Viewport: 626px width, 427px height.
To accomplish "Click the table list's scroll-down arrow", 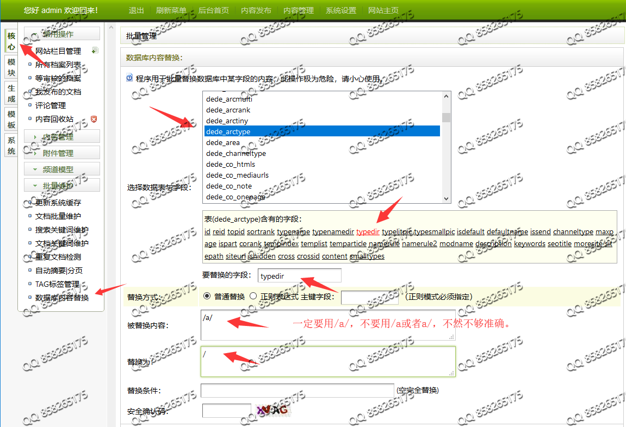I will point(446,198).
